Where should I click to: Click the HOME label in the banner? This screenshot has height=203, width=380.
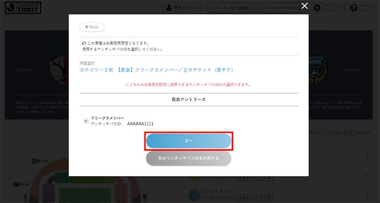pyautogui.click(x=25, y=70)
